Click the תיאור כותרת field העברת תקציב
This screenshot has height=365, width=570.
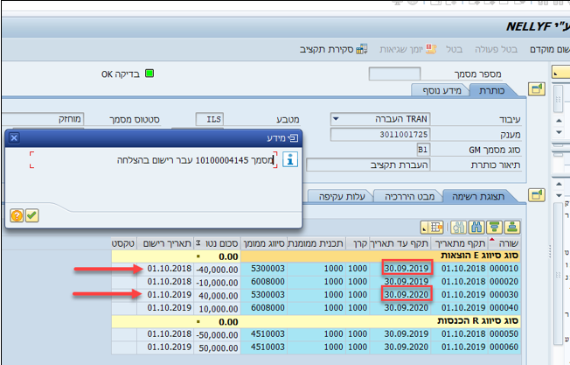coord(368,165)
